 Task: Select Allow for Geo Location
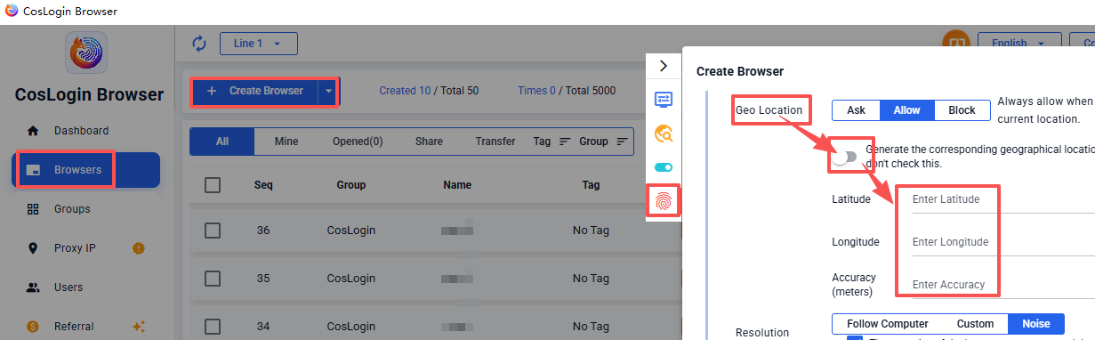coord(907,110)
